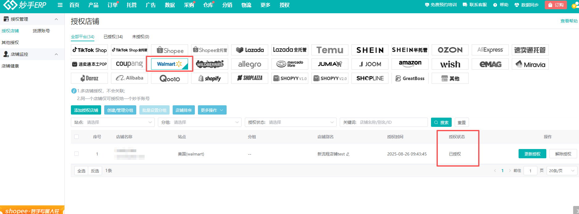579x214 pixels.
Task: Collapse the 店铺监控 sidebar section
Action: (56, 54)
